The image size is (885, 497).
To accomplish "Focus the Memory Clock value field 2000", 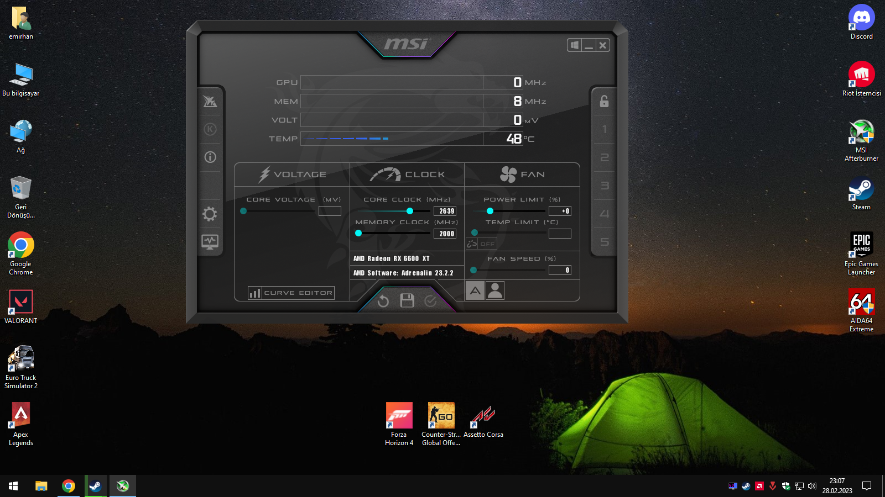I will (x=445, y=234).
